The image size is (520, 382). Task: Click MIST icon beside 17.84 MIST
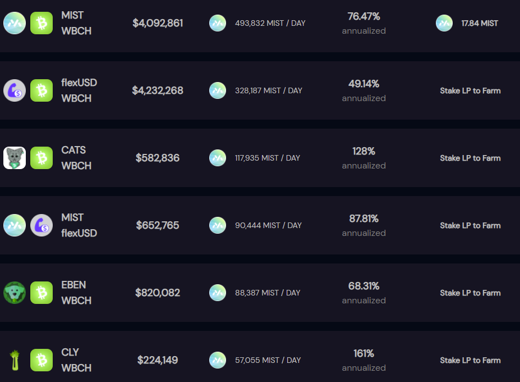click(x=444, y=23)
